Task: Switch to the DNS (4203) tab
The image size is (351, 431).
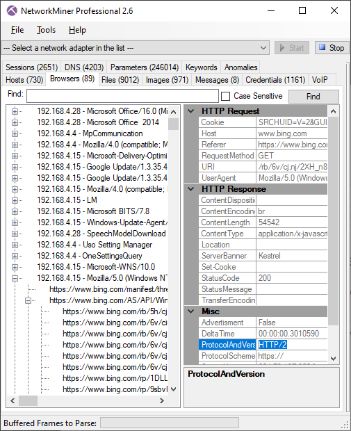Action: pyautogui.click(x=84, y=67)
